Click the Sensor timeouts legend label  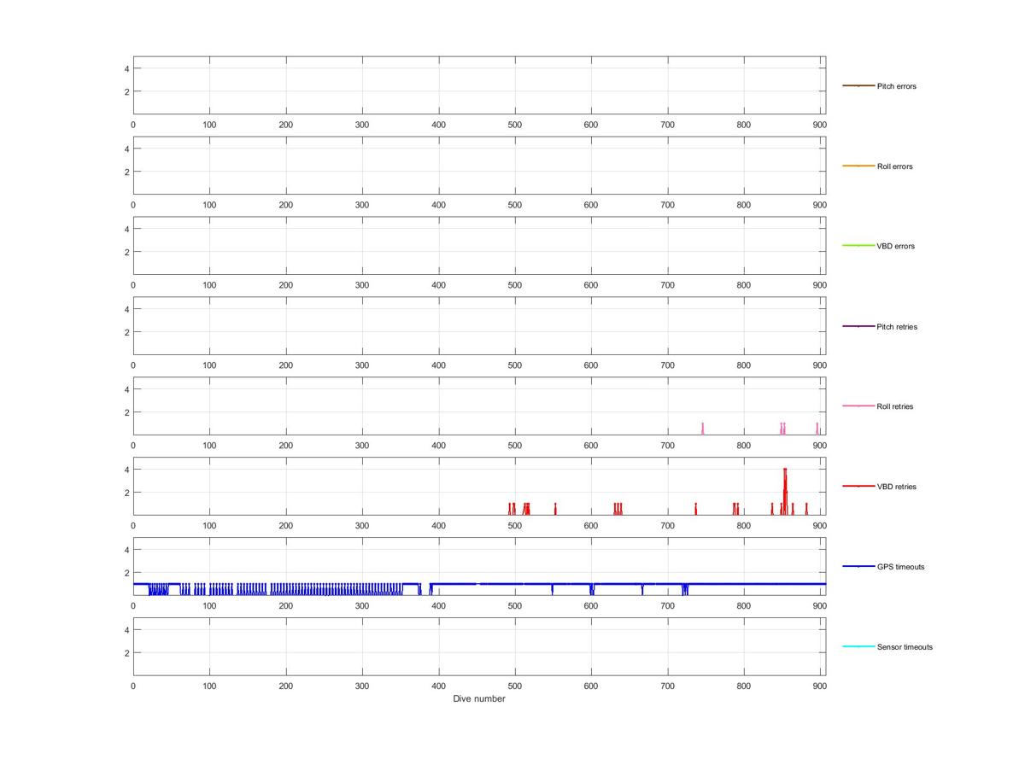pos(905,647)
